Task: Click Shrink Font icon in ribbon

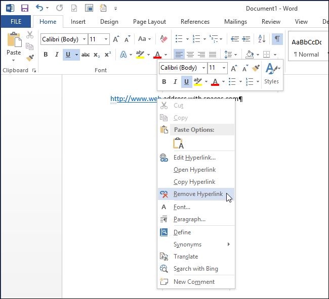Action: click(127, 39)
